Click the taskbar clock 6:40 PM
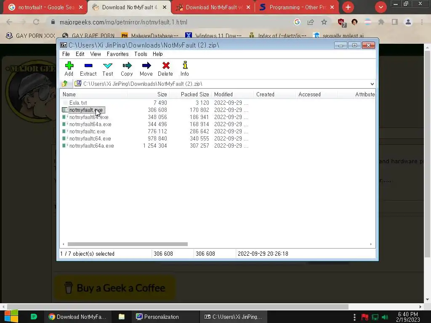 coord(408,317)
